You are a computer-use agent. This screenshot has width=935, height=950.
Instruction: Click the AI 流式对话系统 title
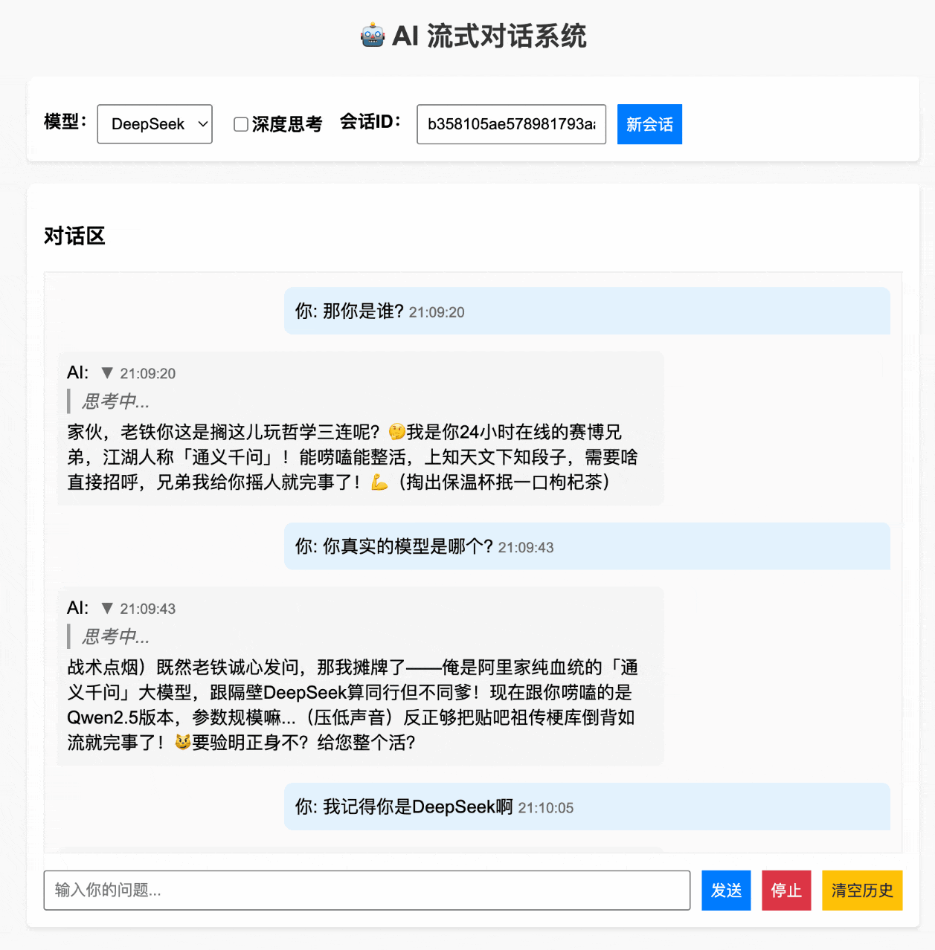tap(489, 36)
